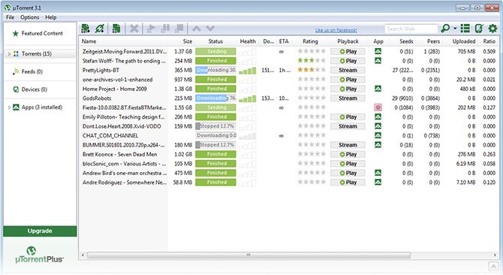Open the File menu
503x275 pixels.
(x=11, y=17)
